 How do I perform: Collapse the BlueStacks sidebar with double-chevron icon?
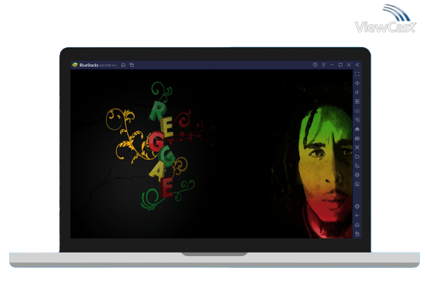pos(357,65)
